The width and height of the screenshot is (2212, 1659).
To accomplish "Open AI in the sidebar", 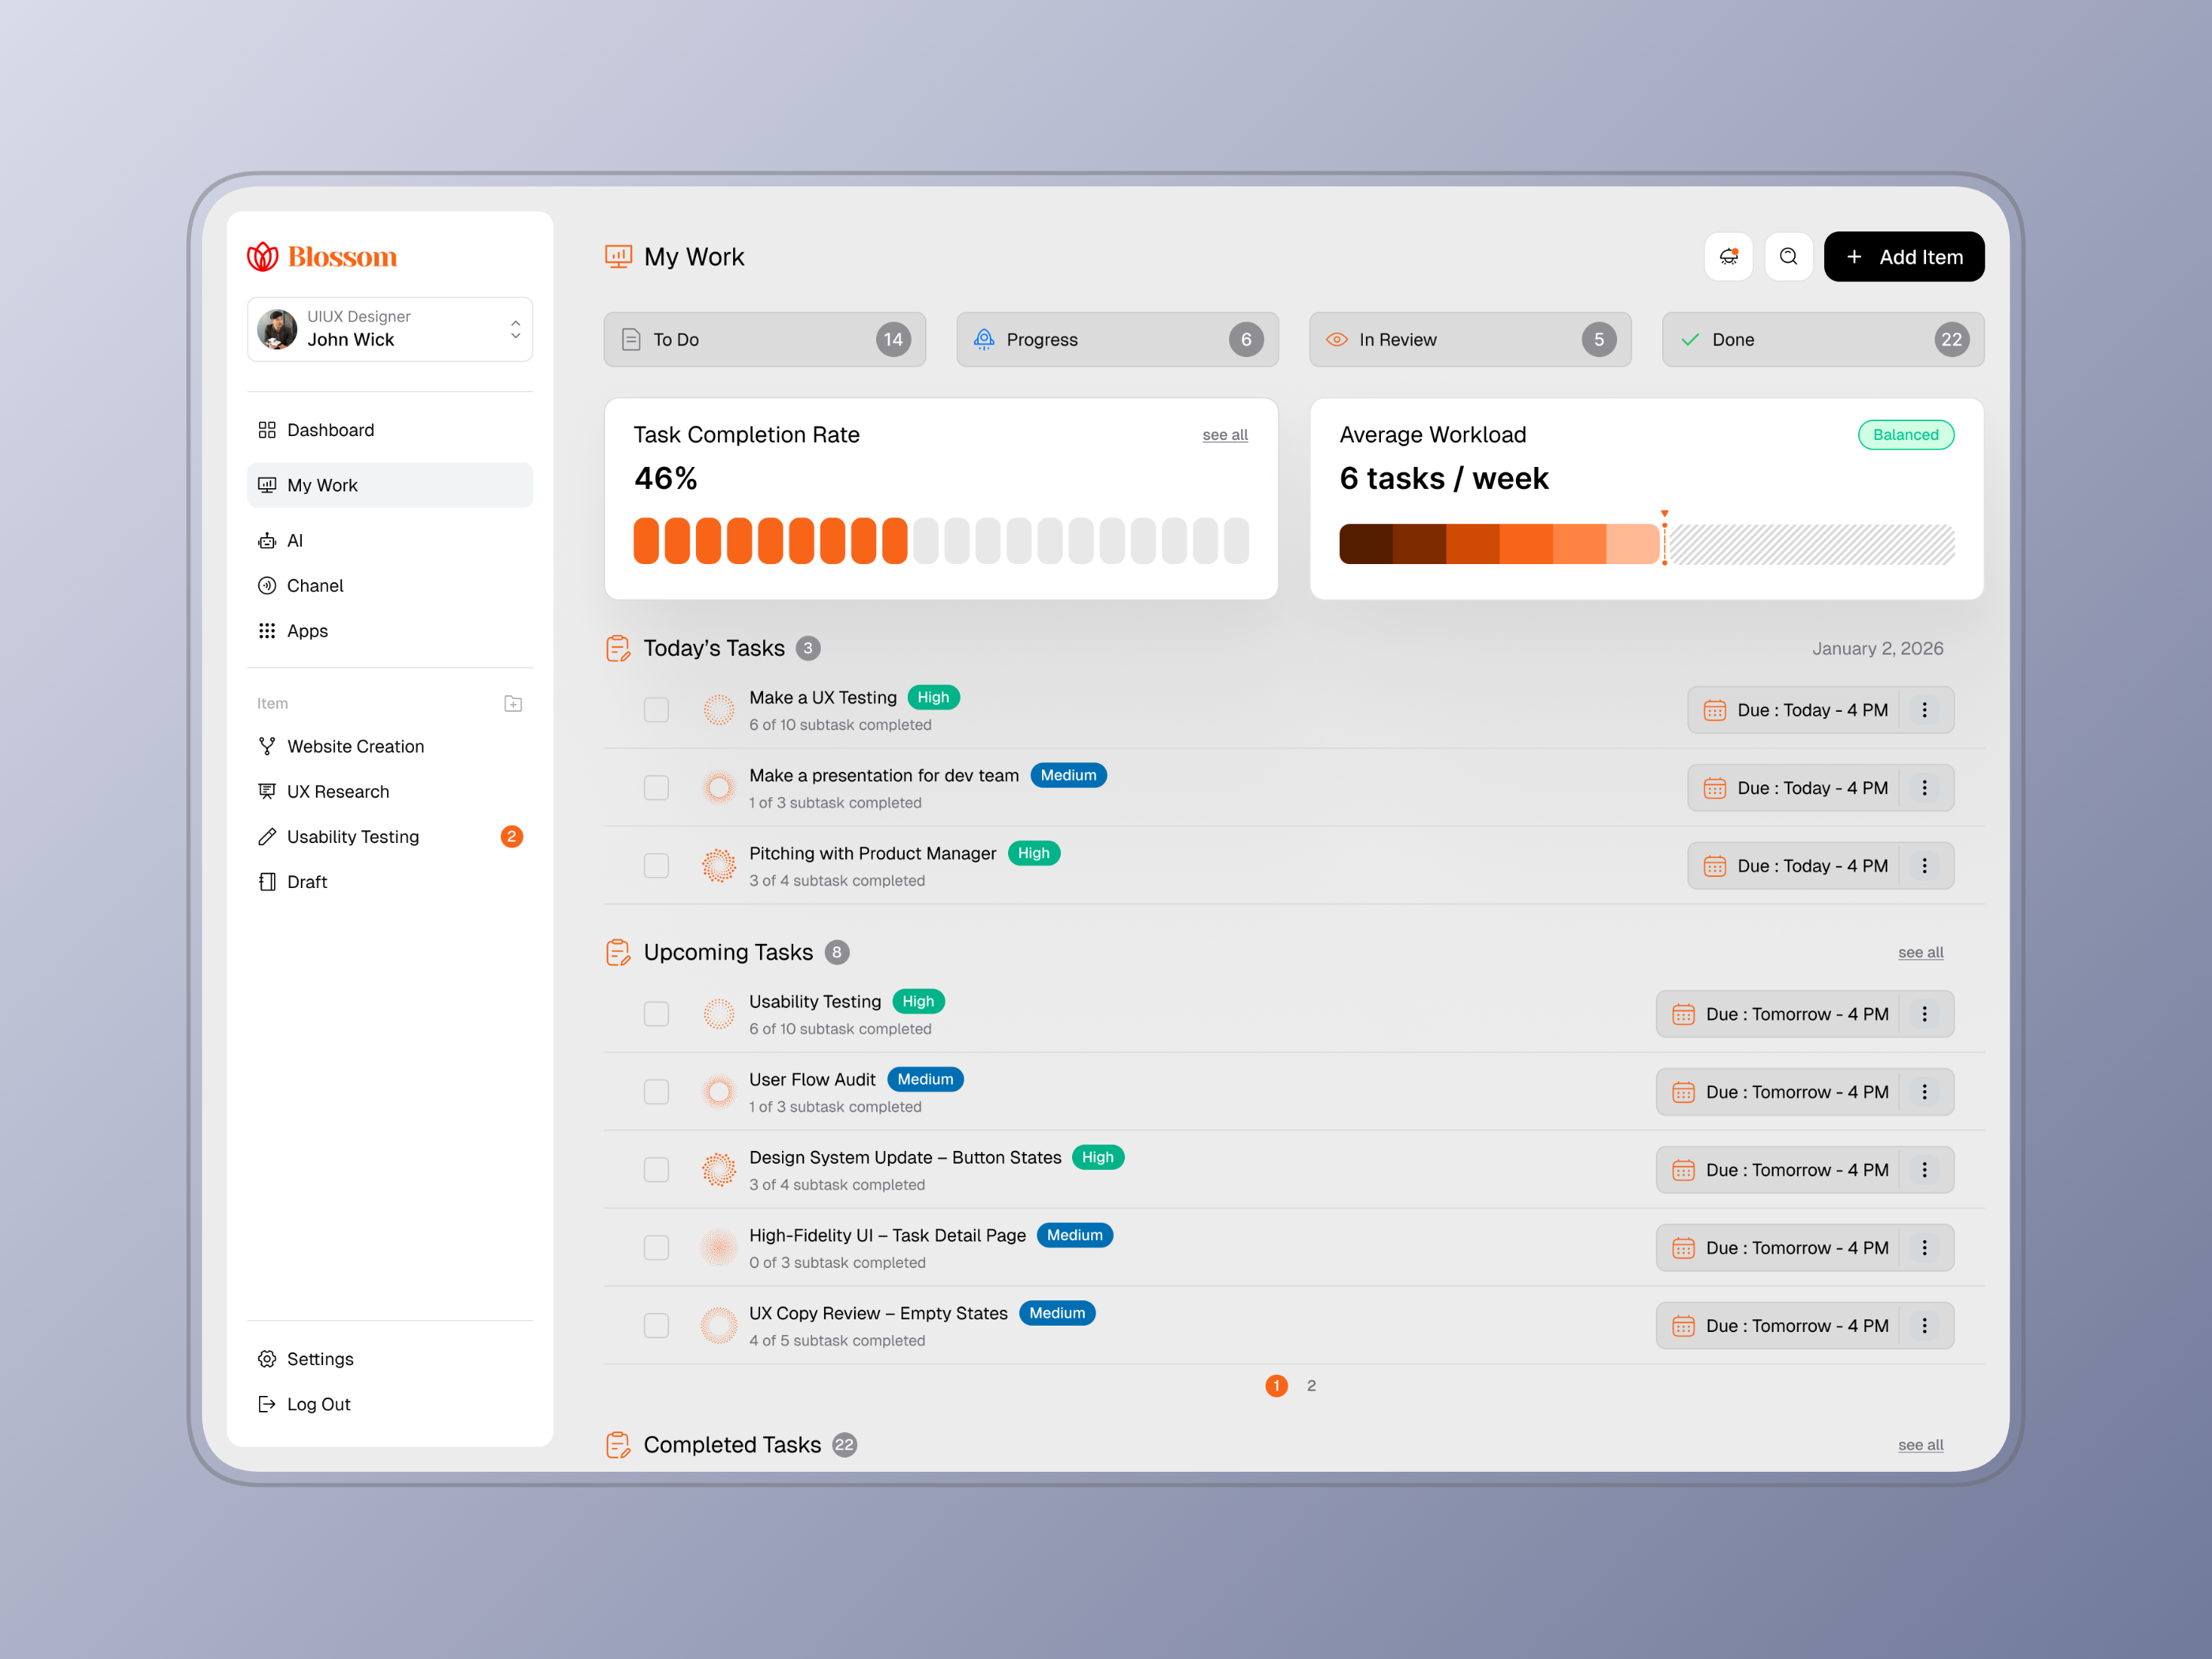I will click(x=389, y=541).
